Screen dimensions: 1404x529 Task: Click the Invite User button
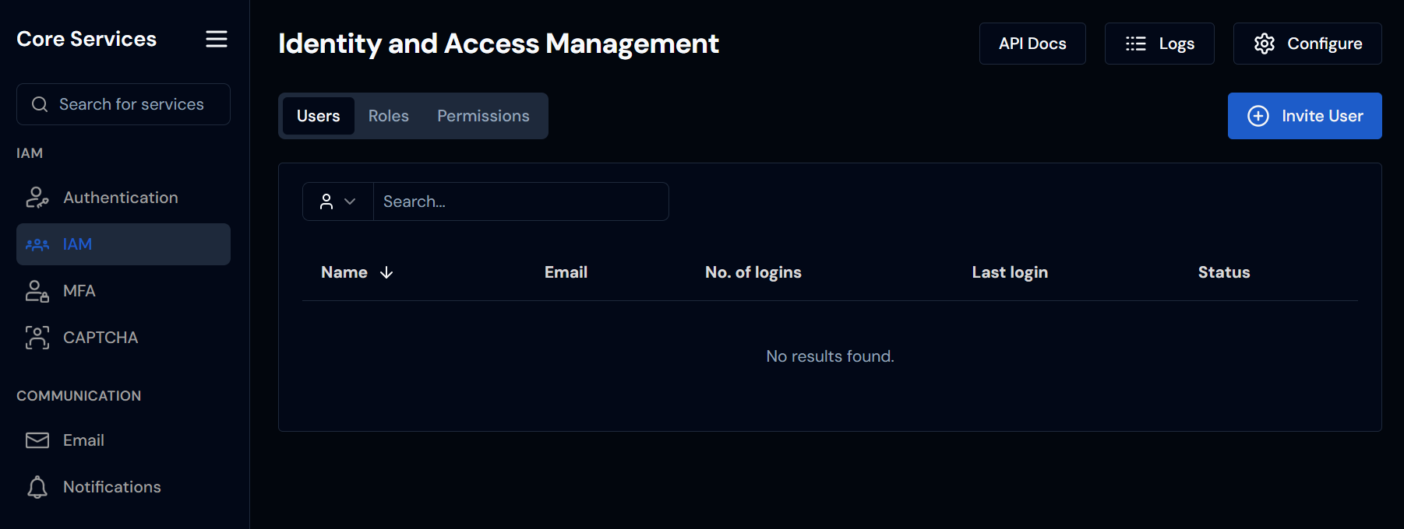1304,116
